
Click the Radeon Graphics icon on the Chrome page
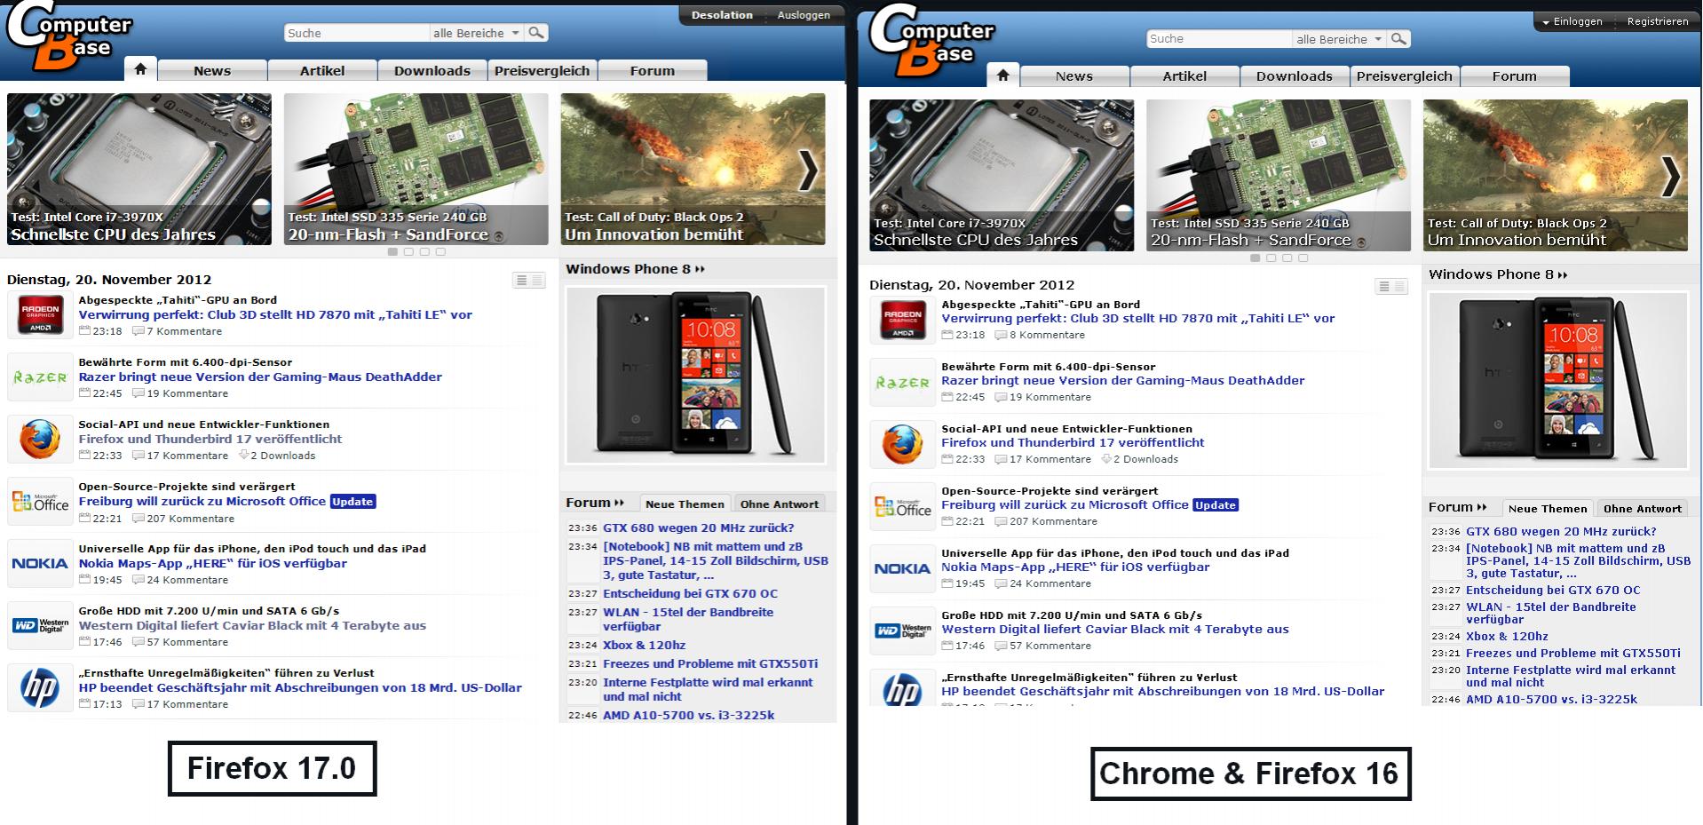tap(902, 320)
